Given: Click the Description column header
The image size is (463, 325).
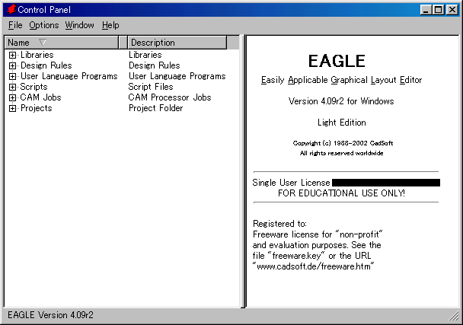Looking at the screenshot, I should tap(177, 43).
